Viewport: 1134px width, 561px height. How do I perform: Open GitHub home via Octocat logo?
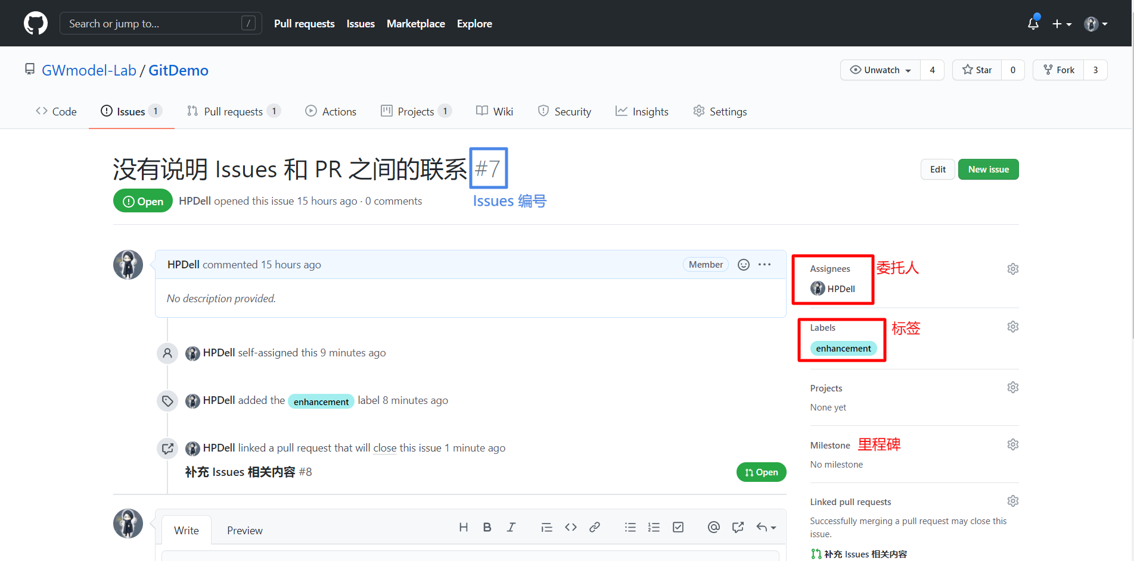[36, 24]
